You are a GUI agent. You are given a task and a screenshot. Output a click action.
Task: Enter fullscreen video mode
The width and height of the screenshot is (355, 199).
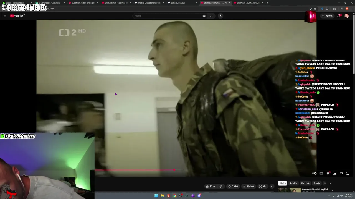348,173
